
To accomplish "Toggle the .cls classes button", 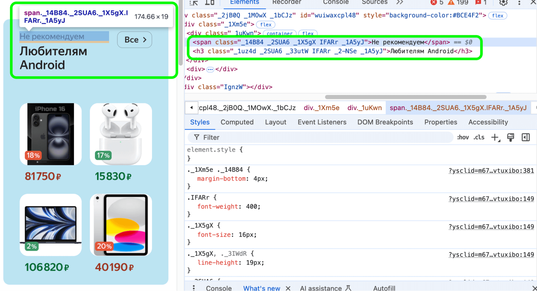I will 479,138.
